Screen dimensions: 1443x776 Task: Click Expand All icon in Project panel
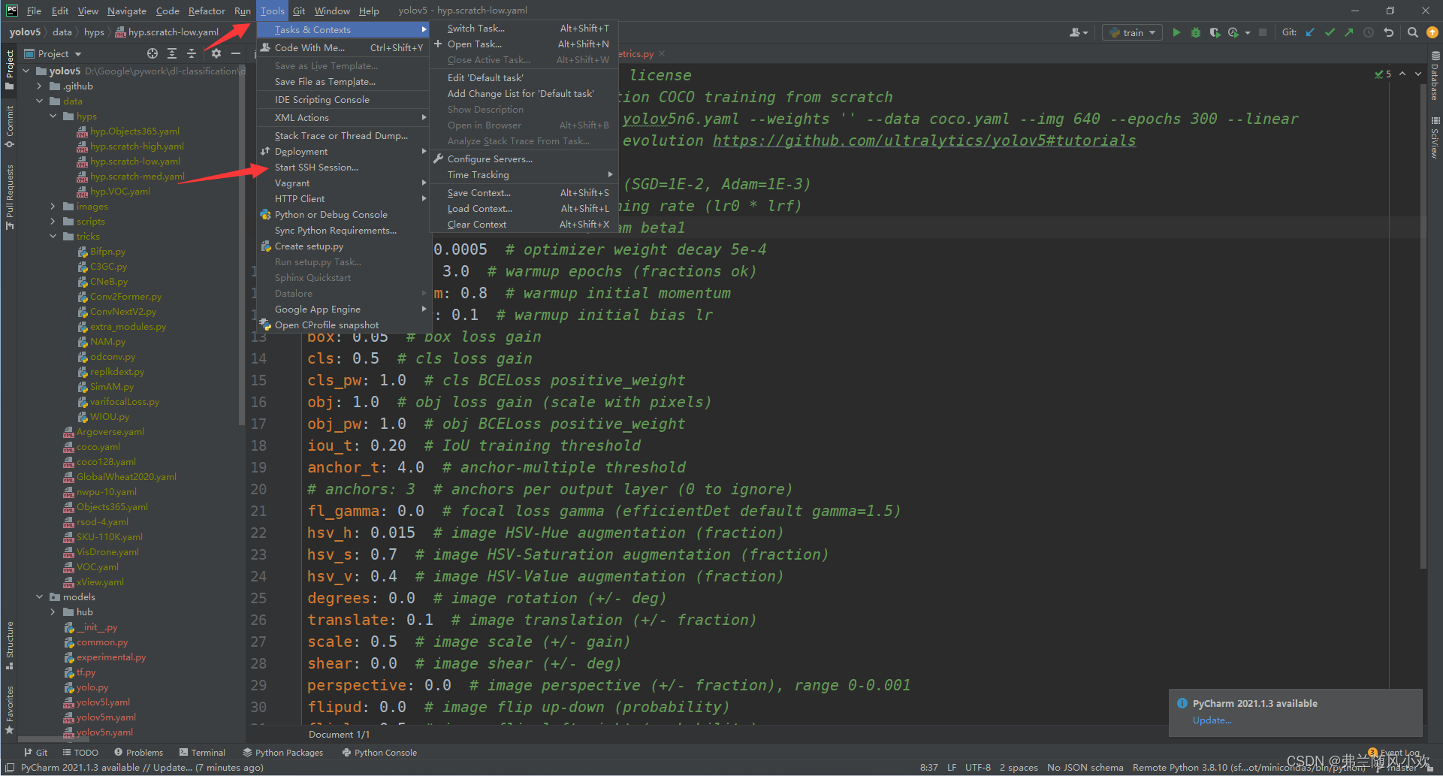coord(172,53)
